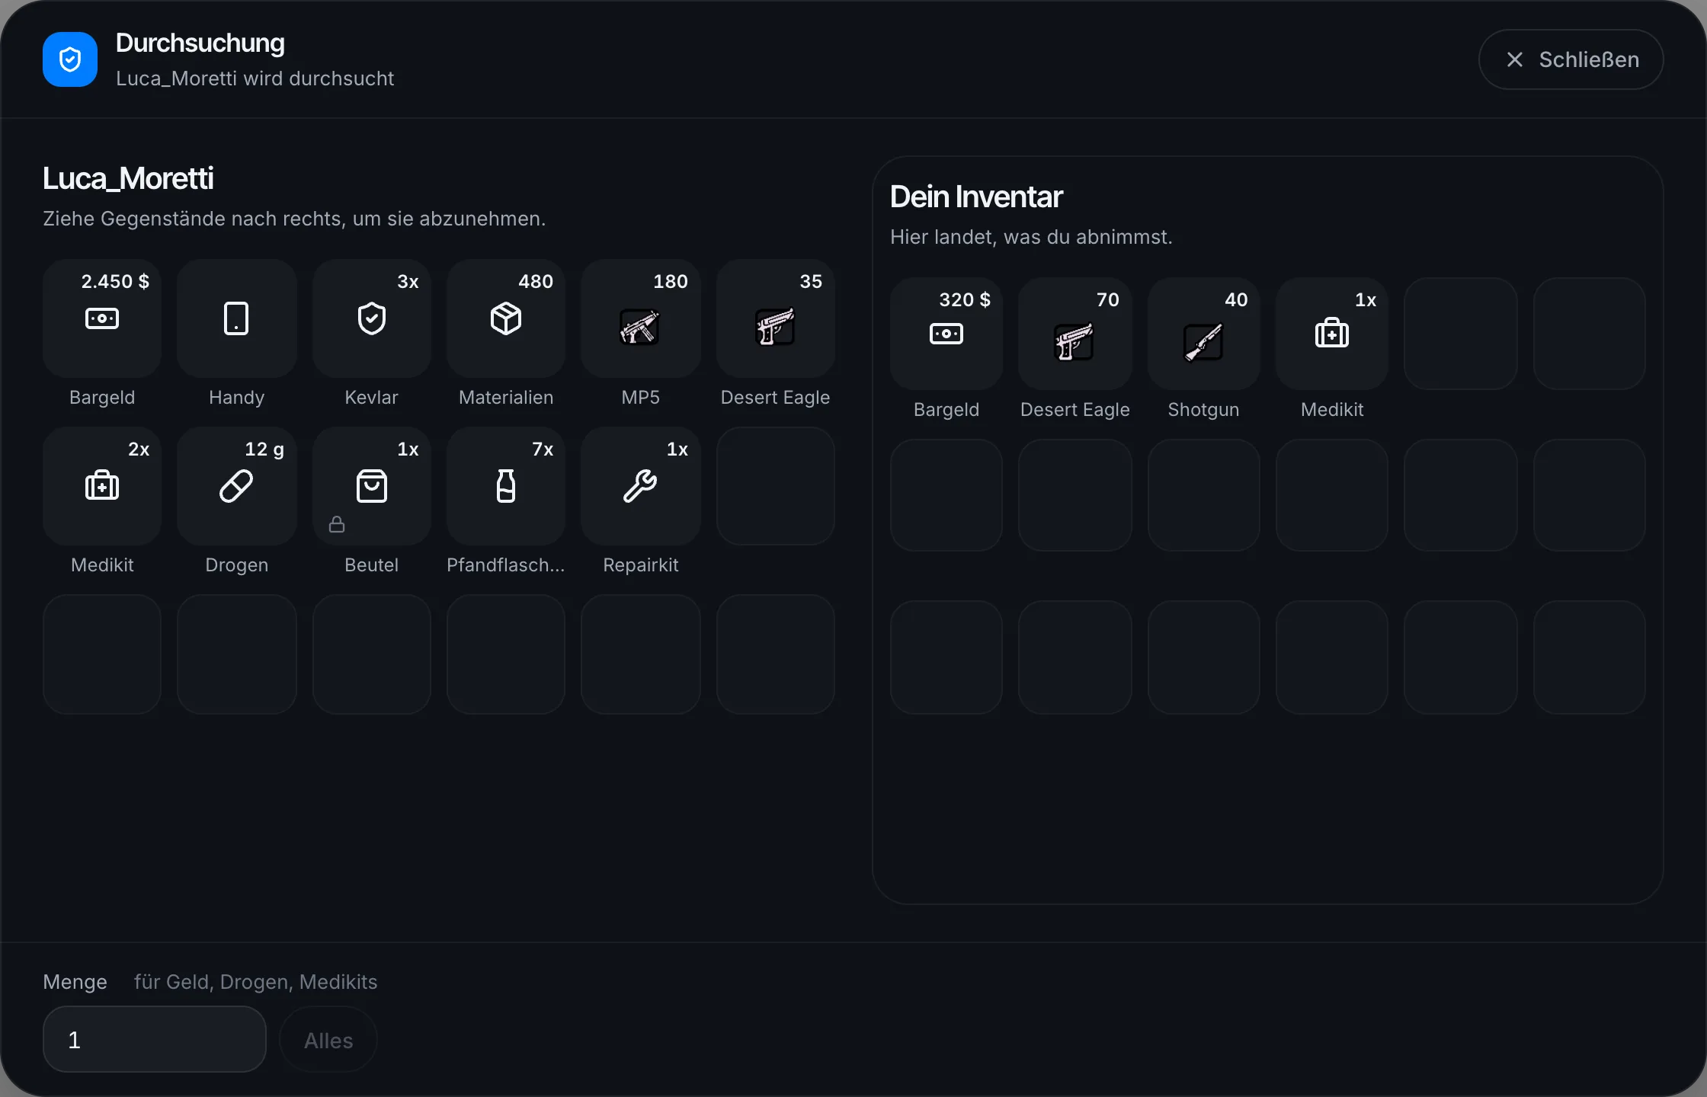Viewport: 1707px width, 1097px height.
Task: Select the Drogen 12 g pill item
Action: [x=236, y=486]
